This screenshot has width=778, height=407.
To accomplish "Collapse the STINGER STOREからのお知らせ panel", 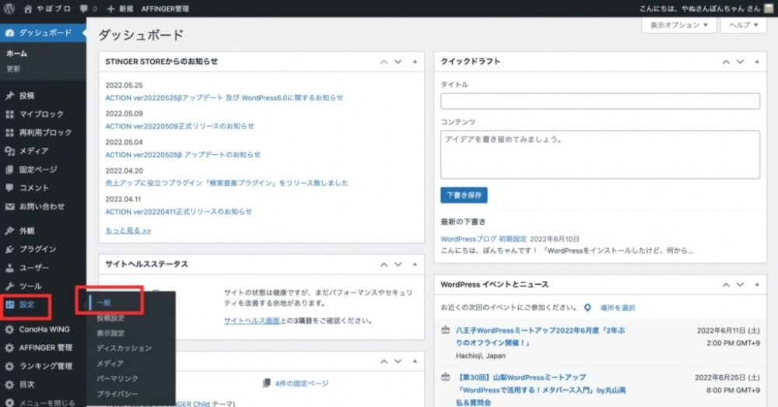I will [415, 61].
